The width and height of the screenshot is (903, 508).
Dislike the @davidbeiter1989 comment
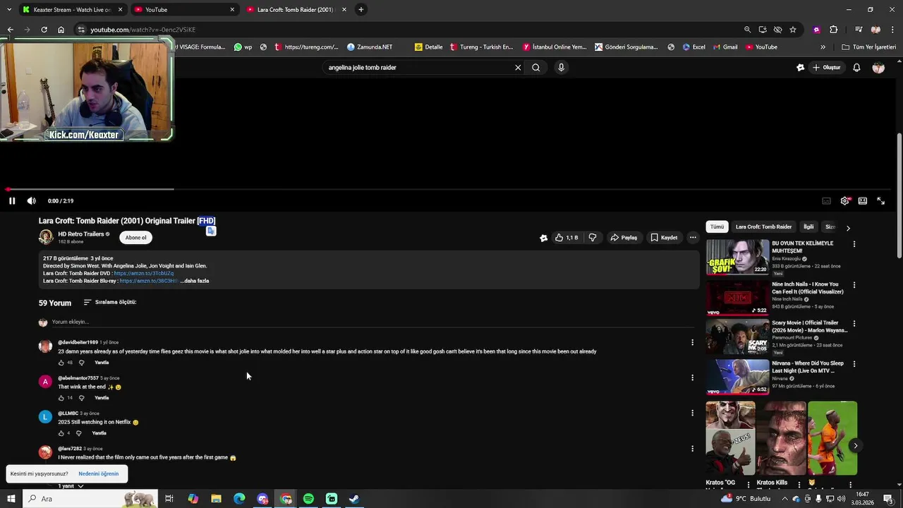point(81,363)
